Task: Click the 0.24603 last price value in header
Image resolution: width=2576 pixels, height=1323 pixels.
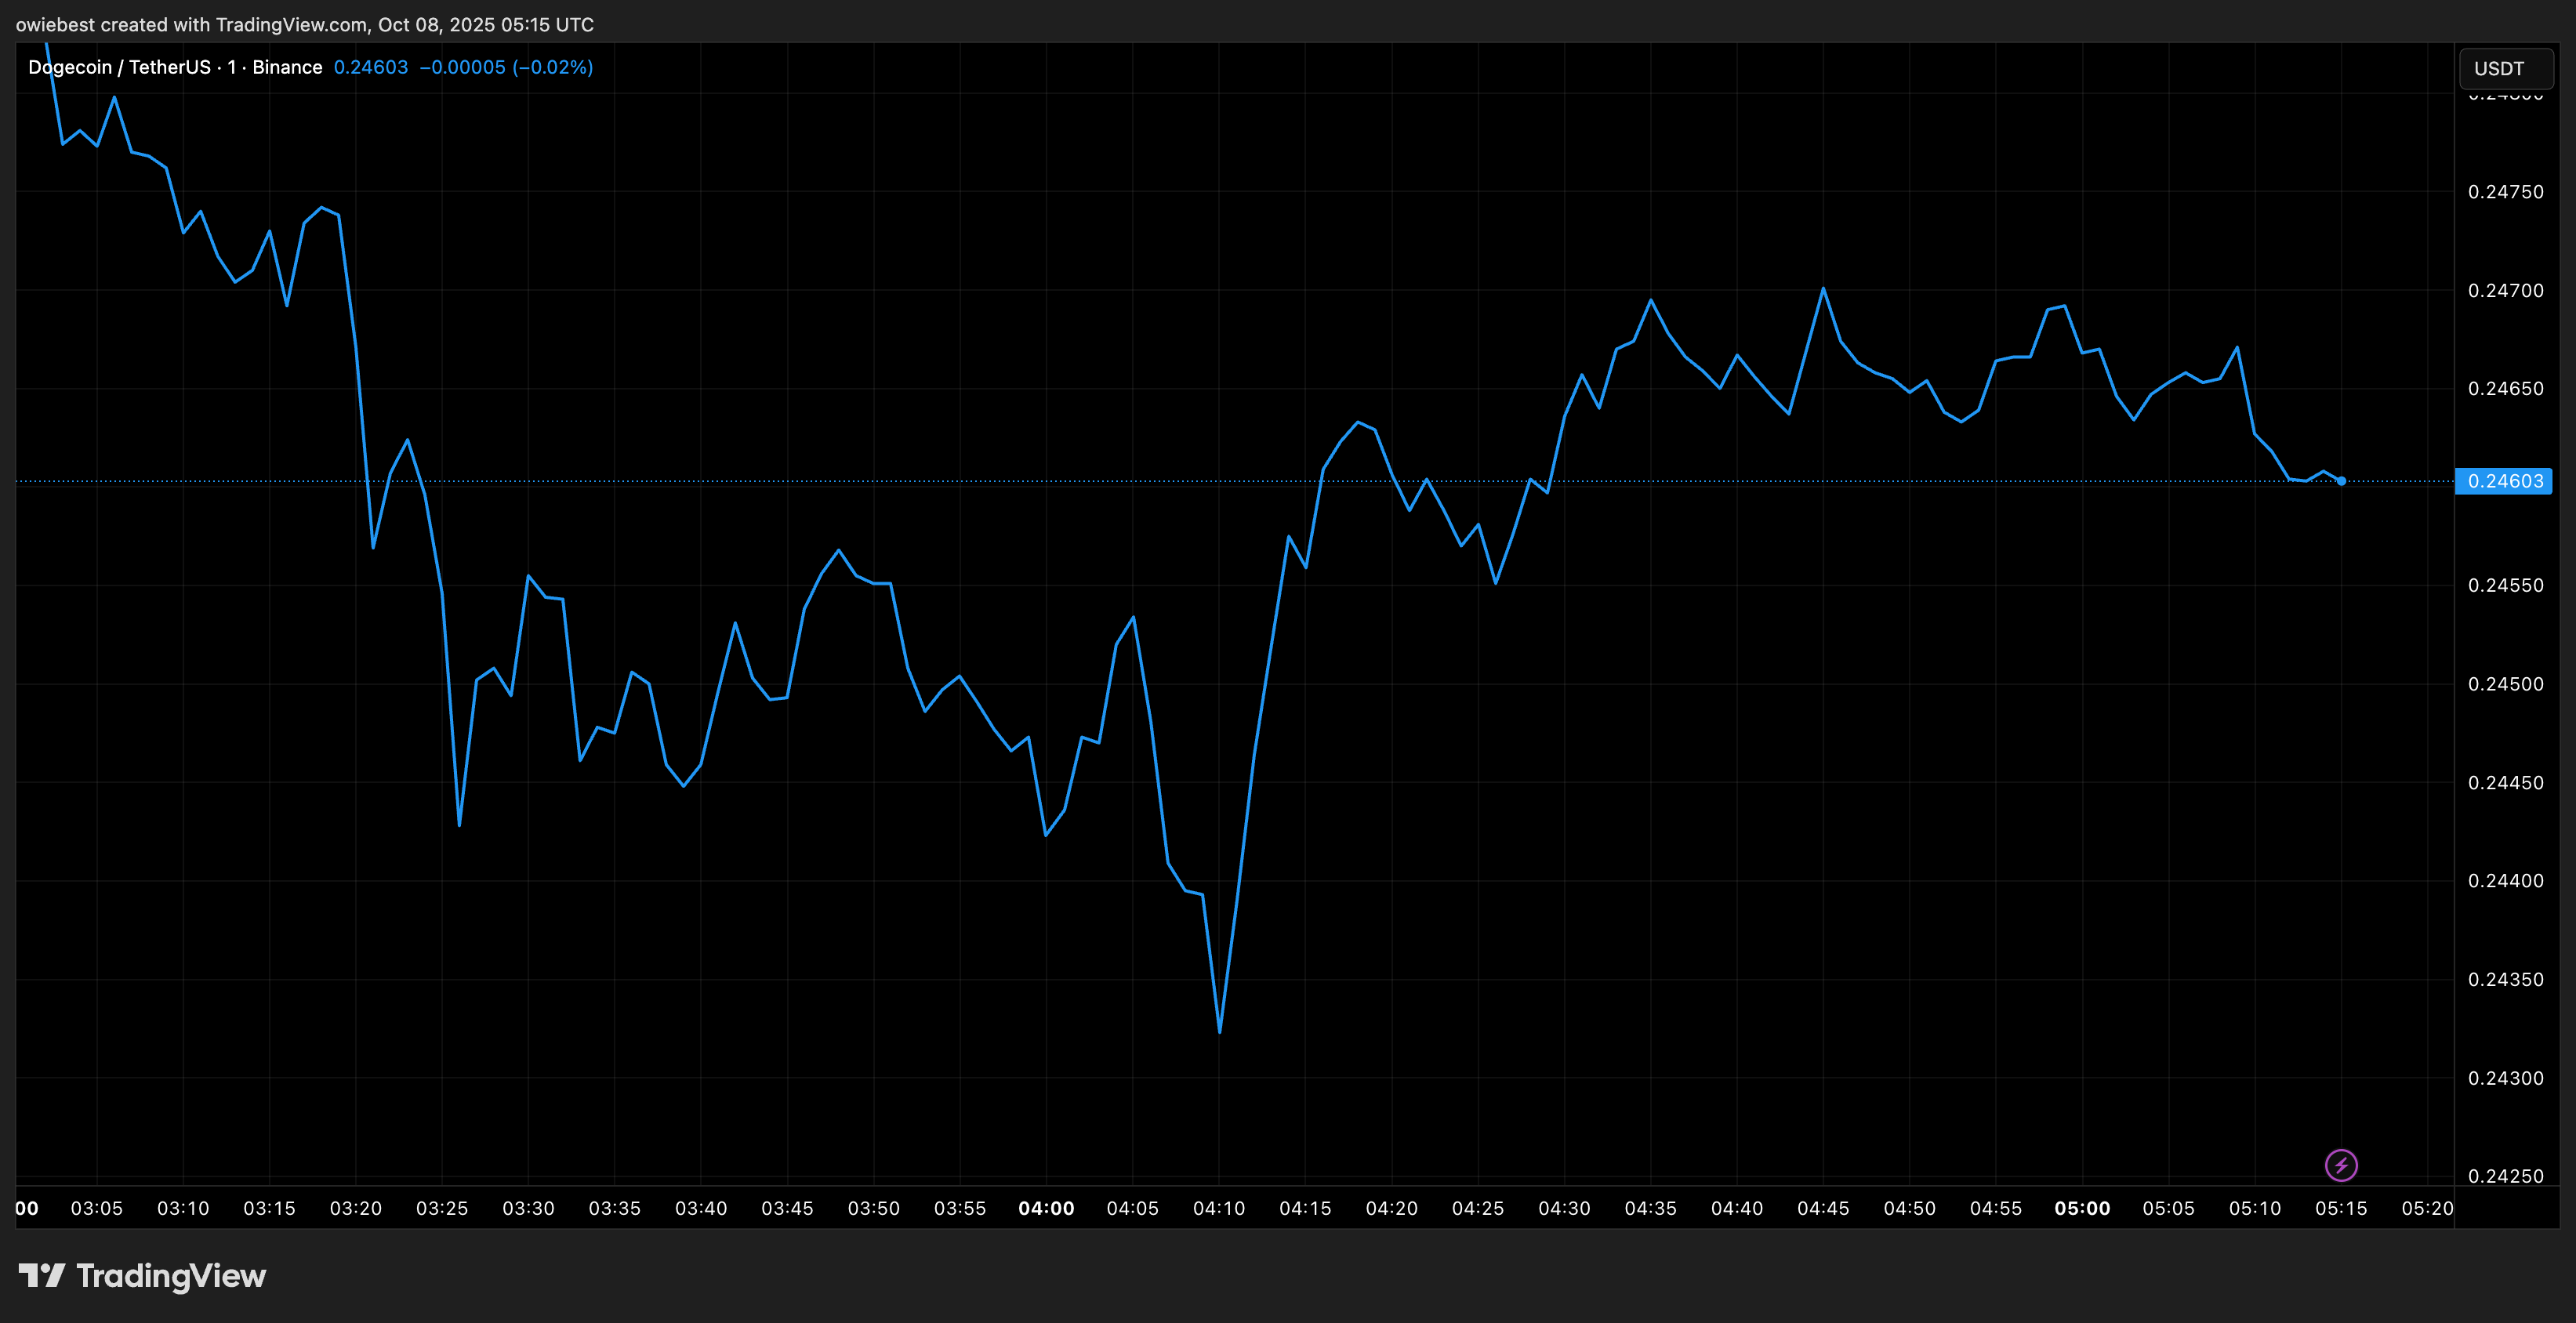Action: click(x=370, y=67)
